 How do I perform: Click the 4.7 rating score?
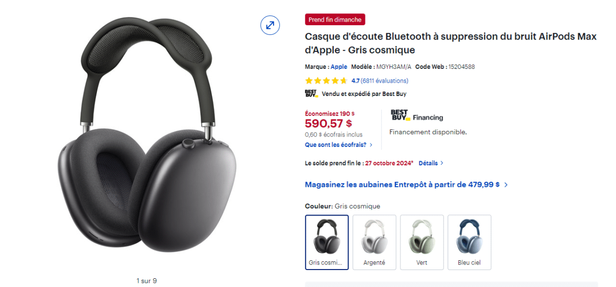point(355,81)
